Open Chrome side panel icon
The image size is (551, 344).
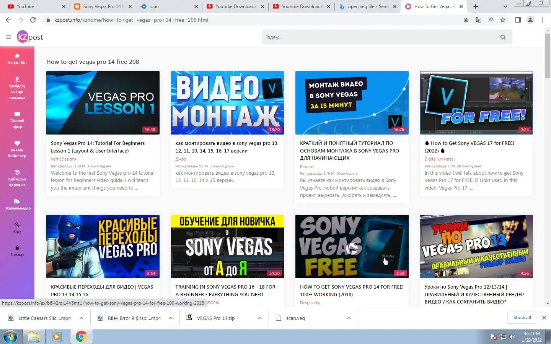coord(518,20)
